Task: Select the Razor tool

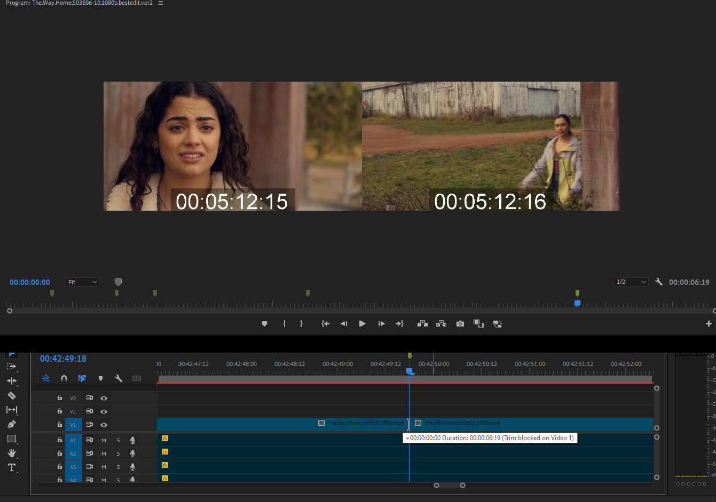Action: [11, 395]
